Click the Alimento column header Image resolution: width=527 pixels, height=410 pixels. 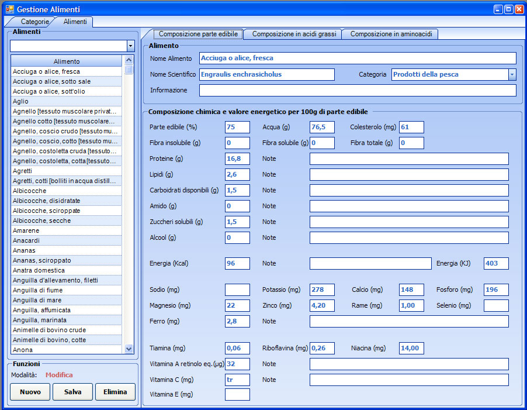coord(67,61)
